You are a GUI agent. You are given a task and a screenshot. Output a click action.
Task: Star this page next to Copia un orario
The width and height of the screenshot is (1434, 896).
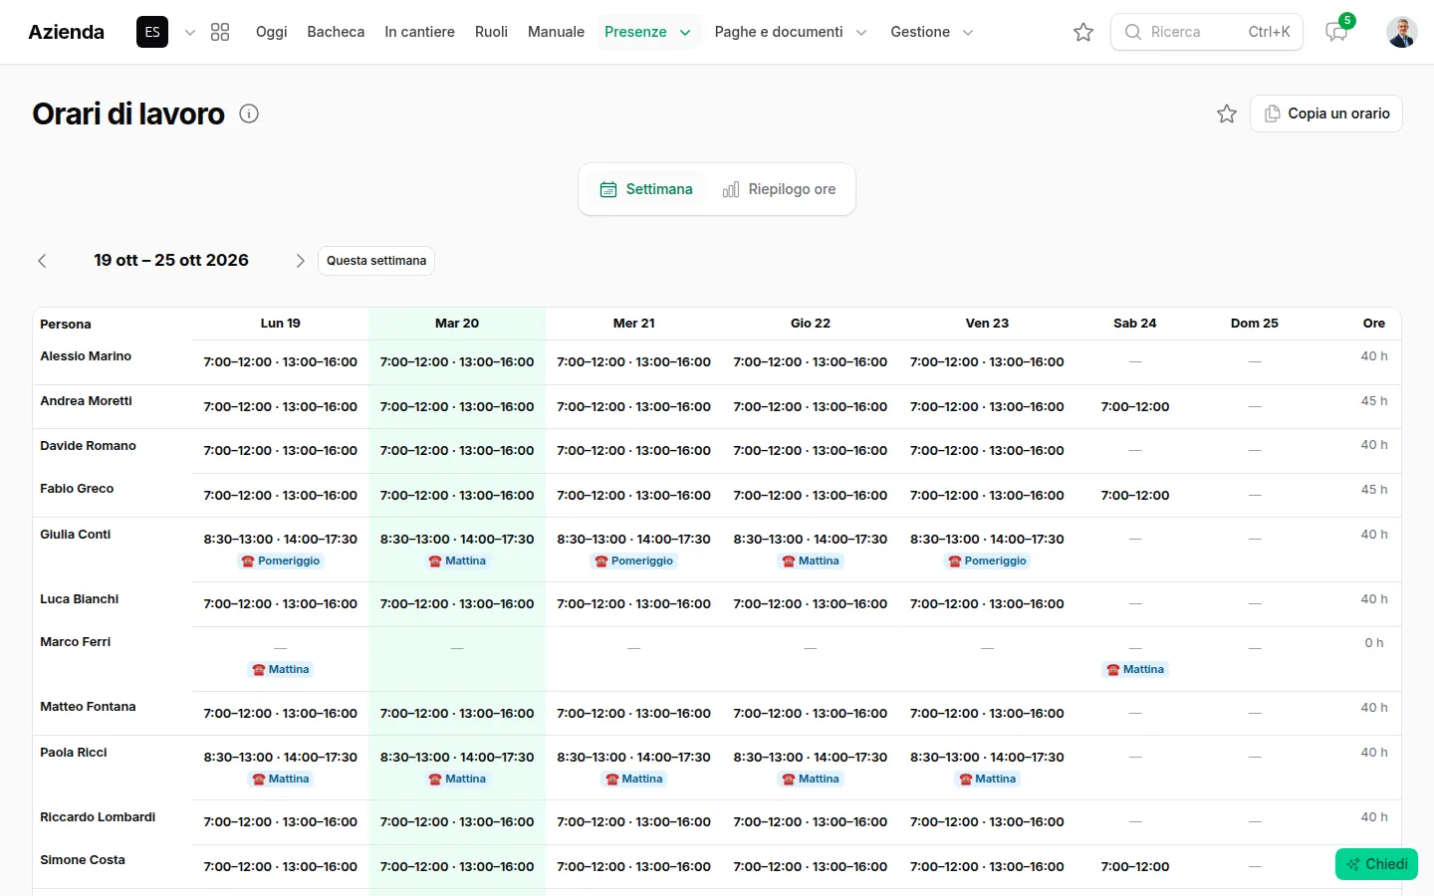pos(1227,113)
